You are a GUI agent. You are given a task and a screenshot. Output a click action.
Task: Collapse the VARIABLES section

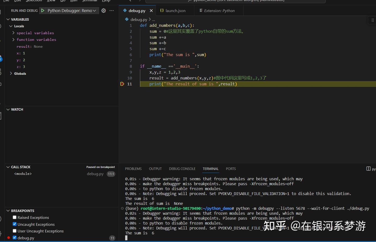8,19
